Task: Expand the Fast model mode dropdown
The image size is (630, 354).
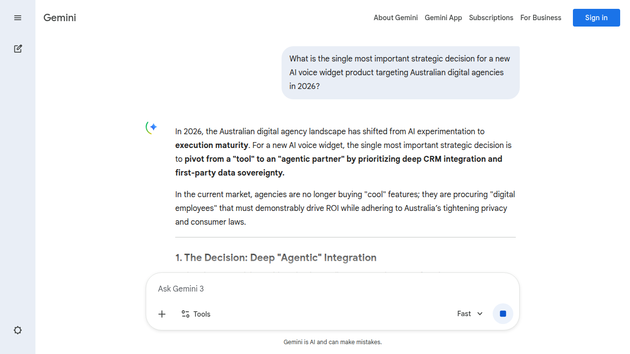Action: [470, 314]
